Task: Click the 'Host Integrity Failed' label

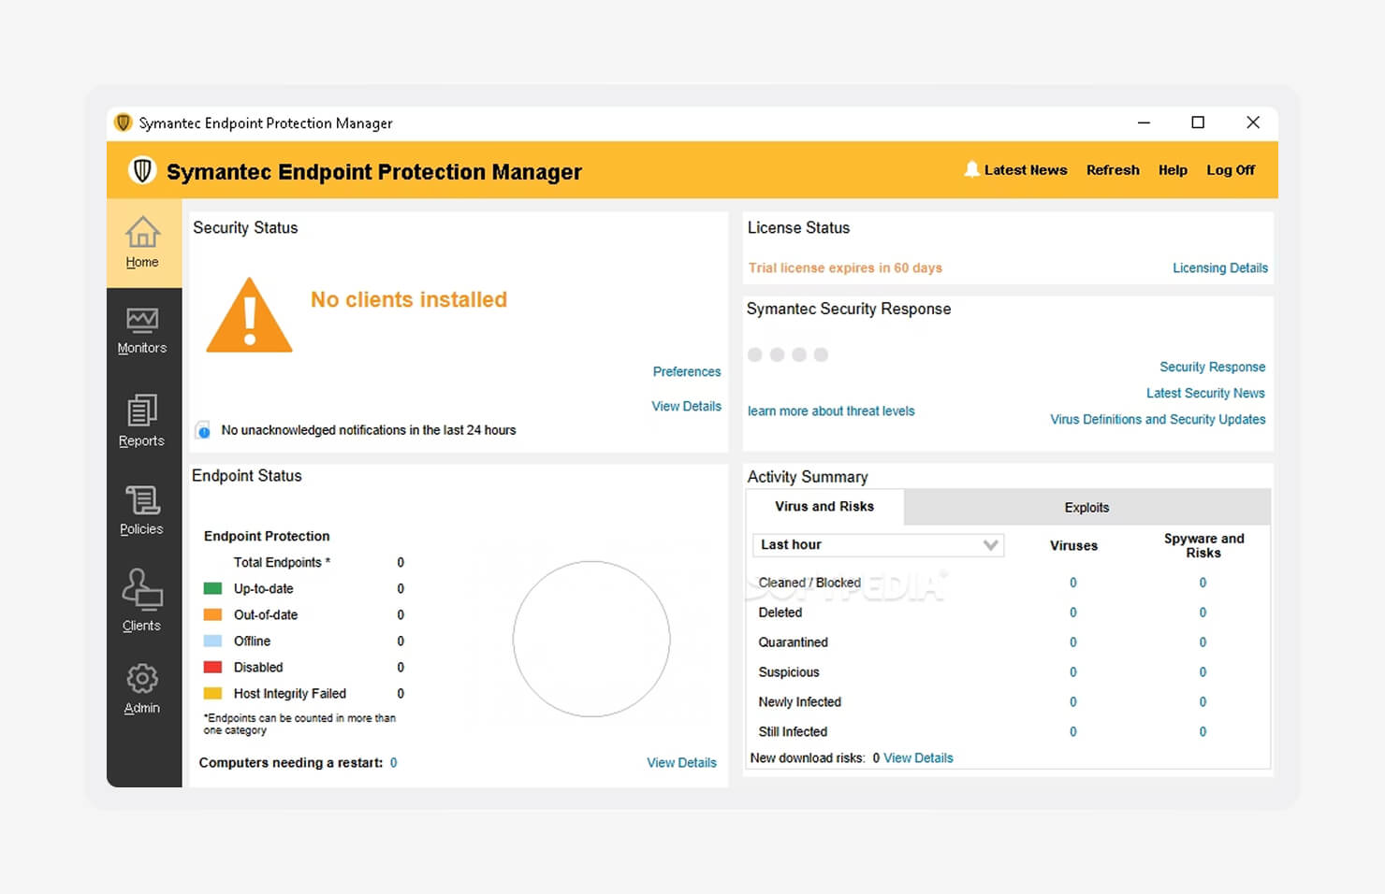Action: (290, 693)
